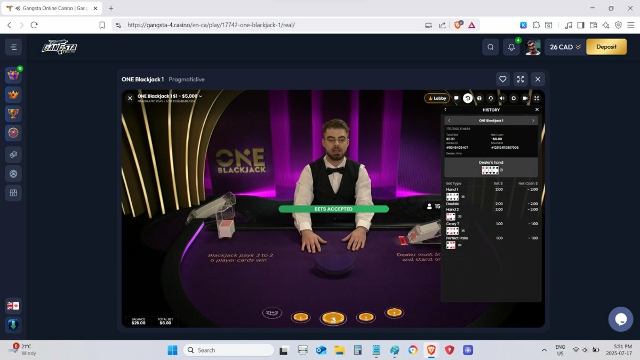Open the site notifications bell
The image size is (640, 360).
pyautogui.click(x=511, y=47)
